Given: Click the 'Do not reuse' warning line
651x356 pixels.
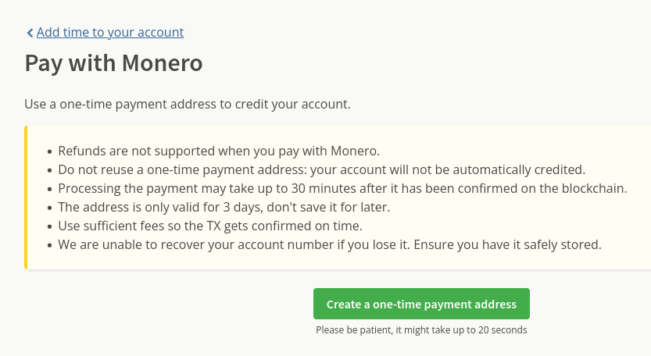Looking at the screenshot, I should (321, 169).
